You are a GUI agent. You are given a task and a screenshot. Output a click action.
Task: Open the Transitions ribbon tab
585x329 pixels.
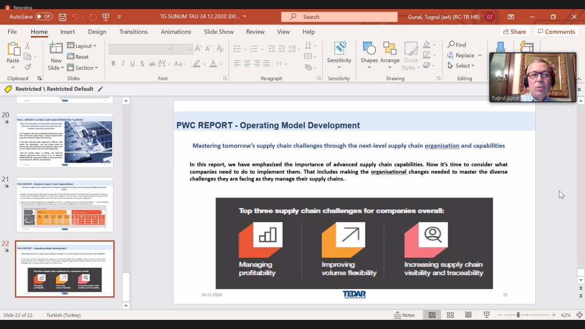coord(133,32)
